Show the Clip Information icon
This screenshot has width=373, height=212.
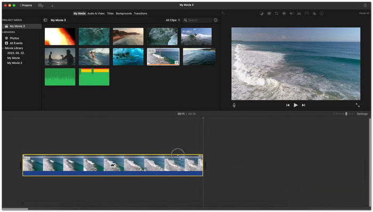322,13
